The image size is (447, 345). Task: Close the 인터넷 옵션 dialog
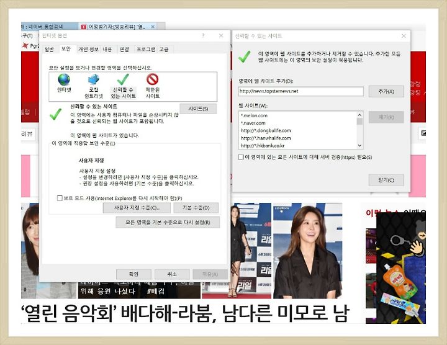pos(221,35)
